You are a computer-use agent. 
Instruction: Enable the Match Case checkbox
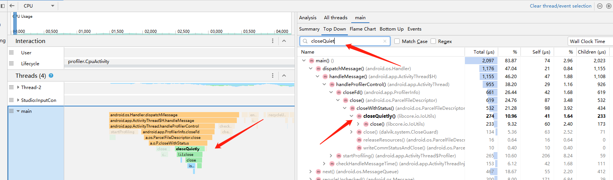tap(397, 41)
